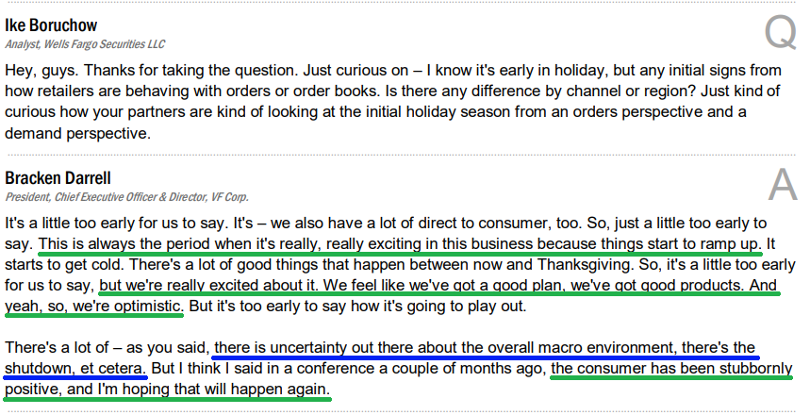Screen dimensions: 810x415
Task: Click the blue-underlined "there is uncertainty out there" passage
Action: click(490, 346)
